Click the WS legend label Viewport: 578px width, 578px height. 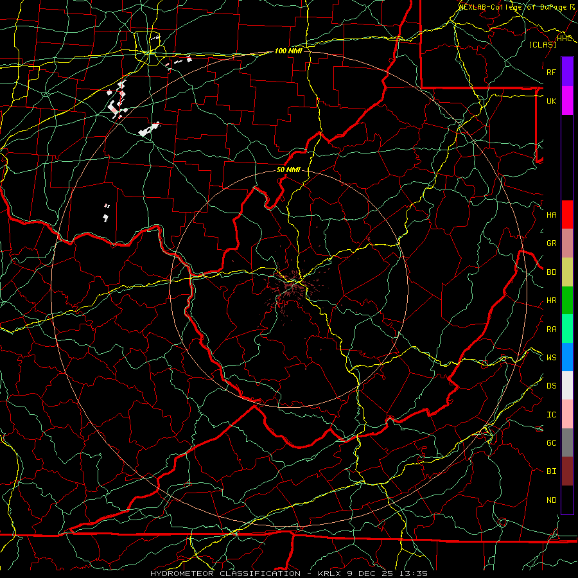point(552,357)
